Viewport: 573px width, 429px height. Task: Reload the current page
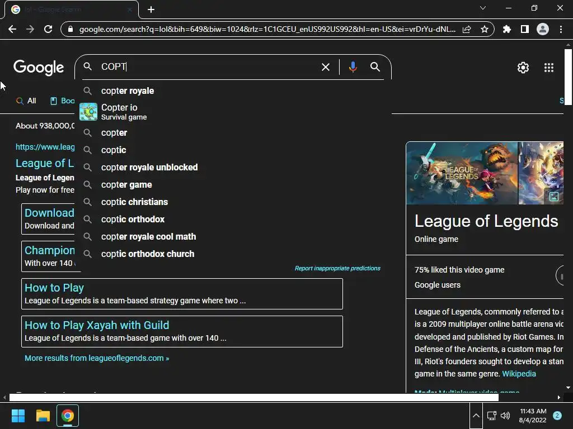tap(48, 29)
